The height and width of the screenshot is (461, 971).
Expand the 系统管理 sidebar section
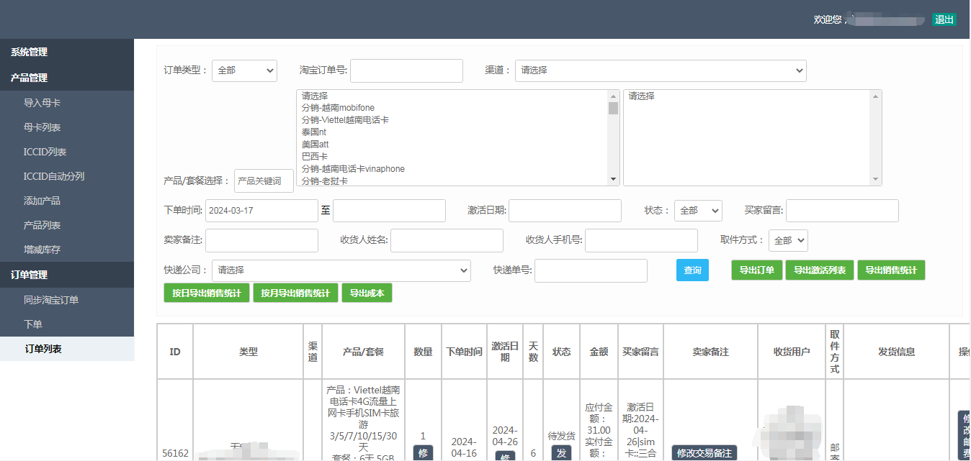tap(29, 52)
